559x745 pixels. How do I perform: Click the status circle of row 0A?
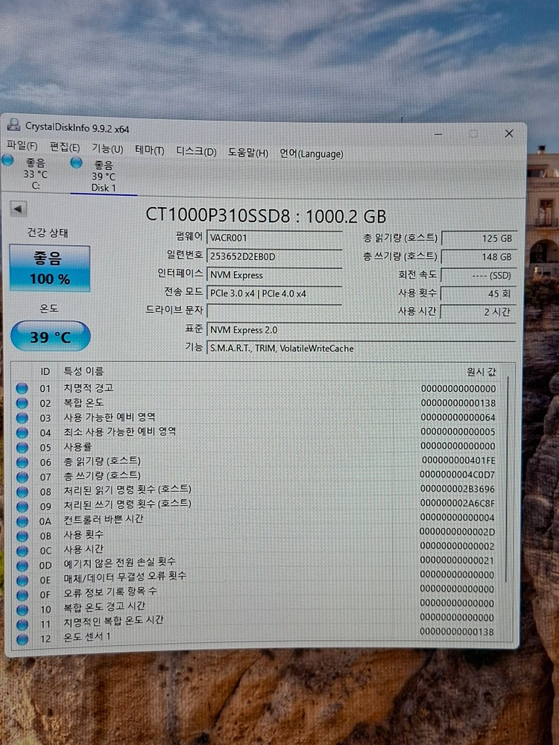22,521
